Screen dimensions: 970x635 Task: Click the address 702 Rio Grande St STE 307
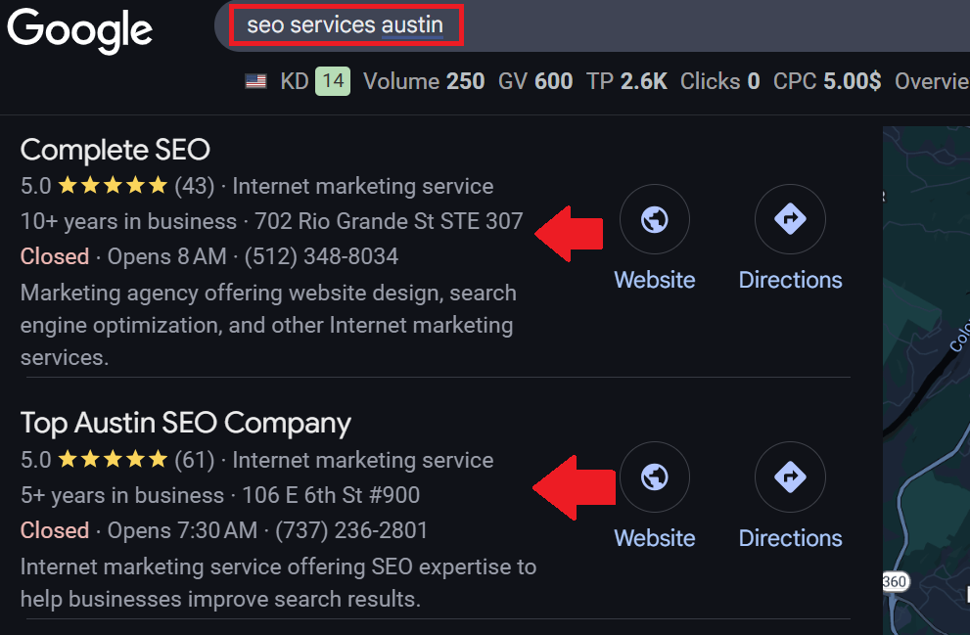coord(390,221)
